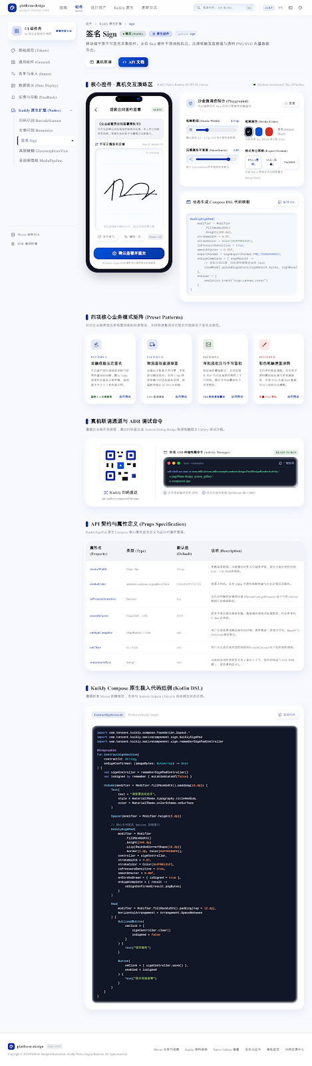The image size is (312, 1066).
Task: Click the QR code image
Action: (120, 466)
